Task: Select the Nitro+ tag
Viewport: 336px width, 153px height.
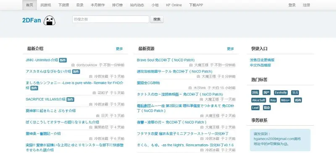Action: 286,100
